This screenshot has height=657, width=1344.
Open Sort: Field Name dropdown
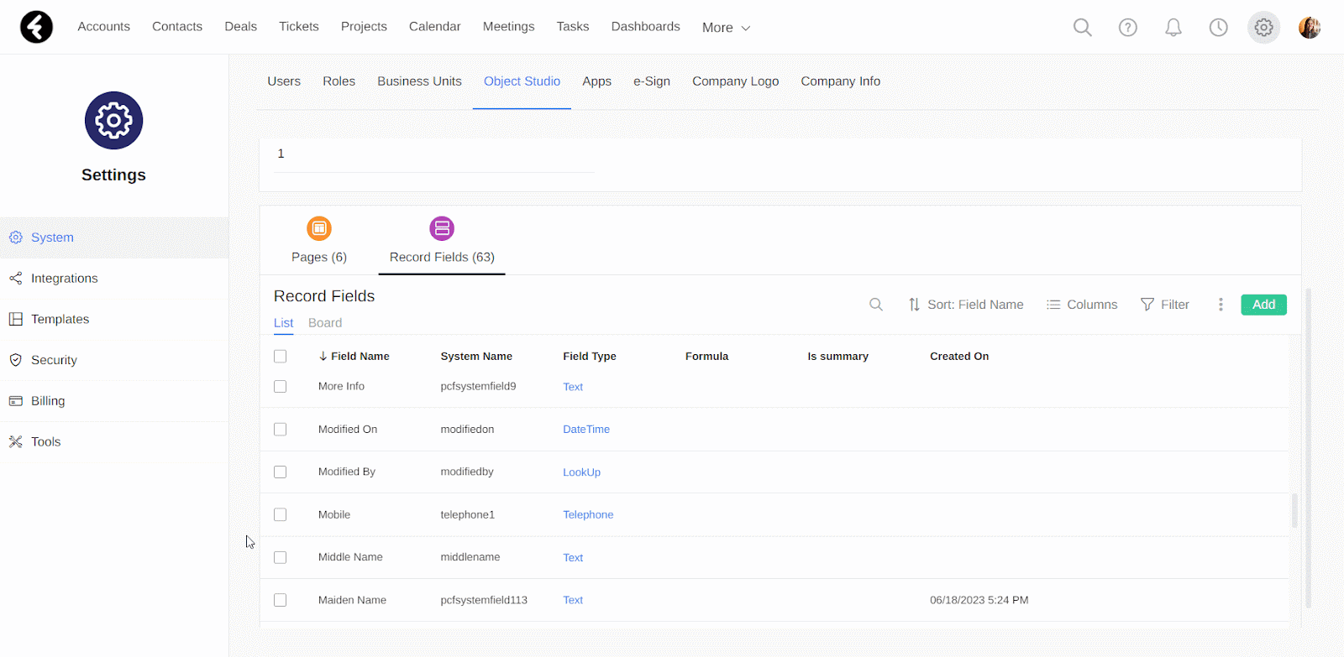pos(966,305)
